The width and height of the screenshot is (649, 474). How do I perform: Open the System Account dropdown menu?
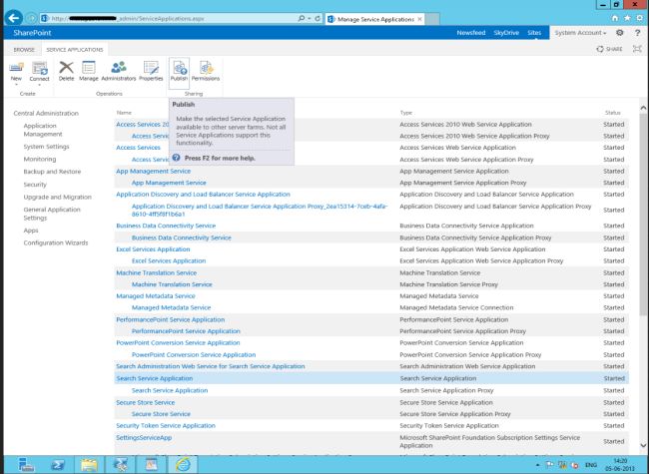point(580,33)
